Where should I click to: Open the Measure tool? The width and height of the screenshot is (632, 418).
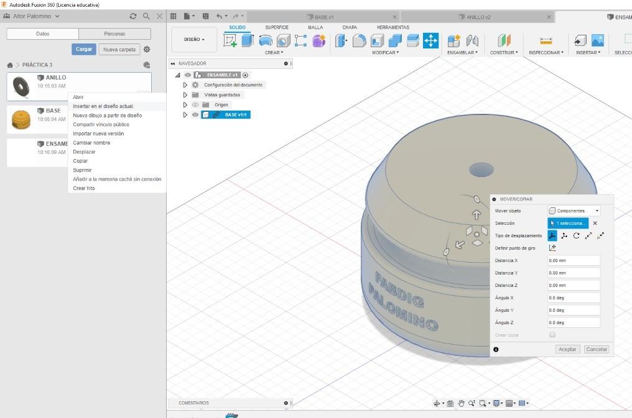(x=546, y=40)
